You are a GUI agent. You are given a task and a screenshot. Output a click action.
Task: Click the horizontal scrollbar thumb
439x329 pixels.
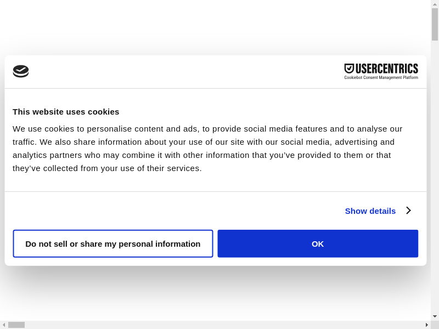coord(16,325)
